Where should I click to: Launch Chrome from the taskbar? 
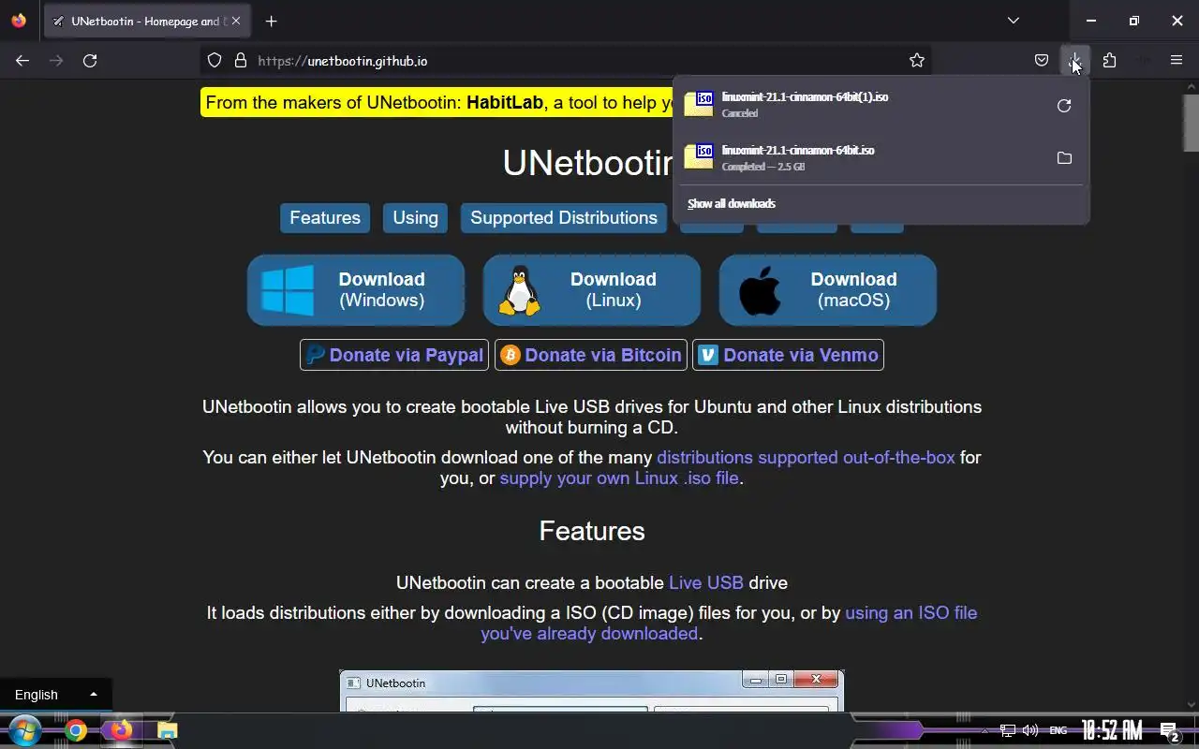click(x=76, y=730)
